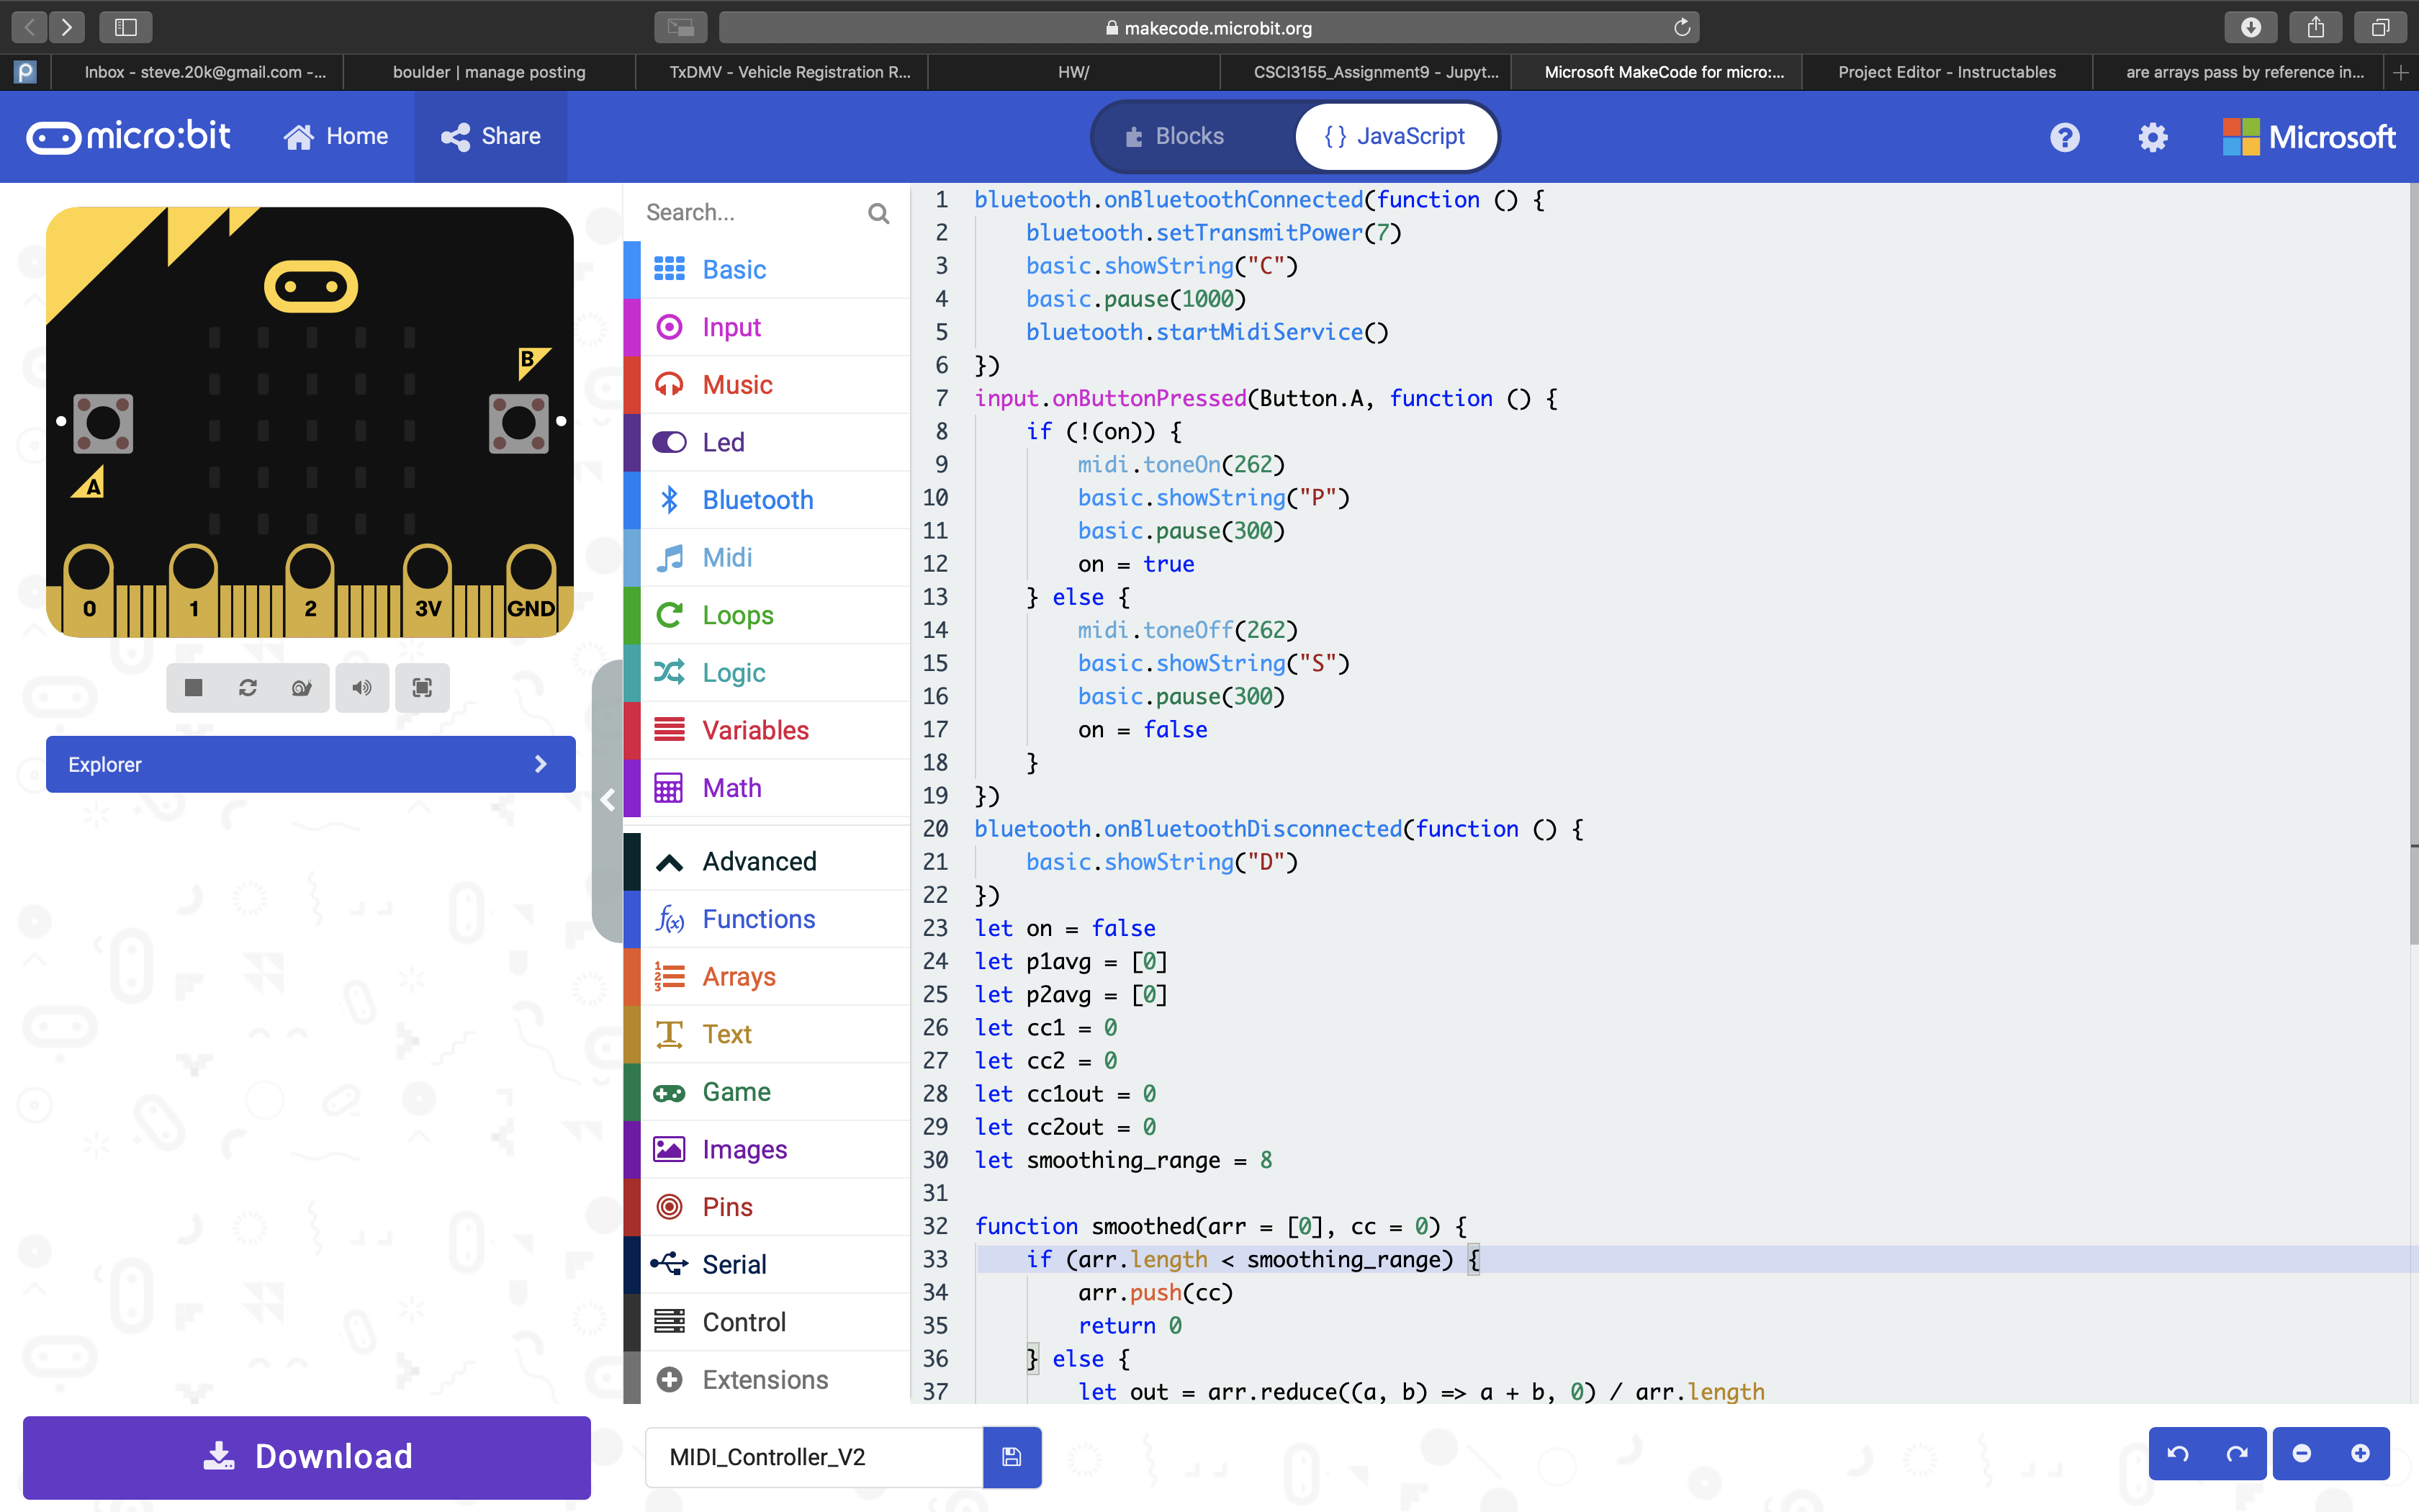The image size is (2419, 1512).
Task: Click the micro:bit simulator display
Action: [310, 428]
